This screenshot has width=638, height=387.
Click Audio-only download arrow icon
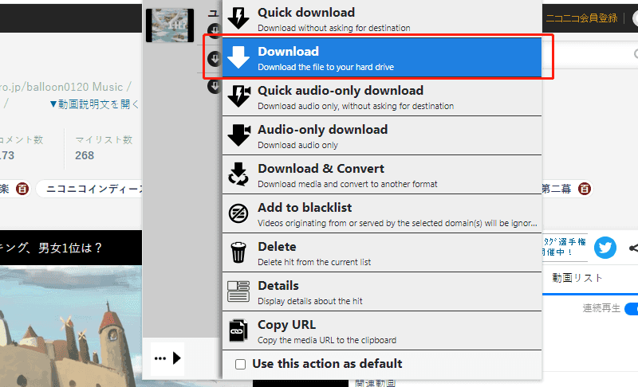(x=238, y=135)
